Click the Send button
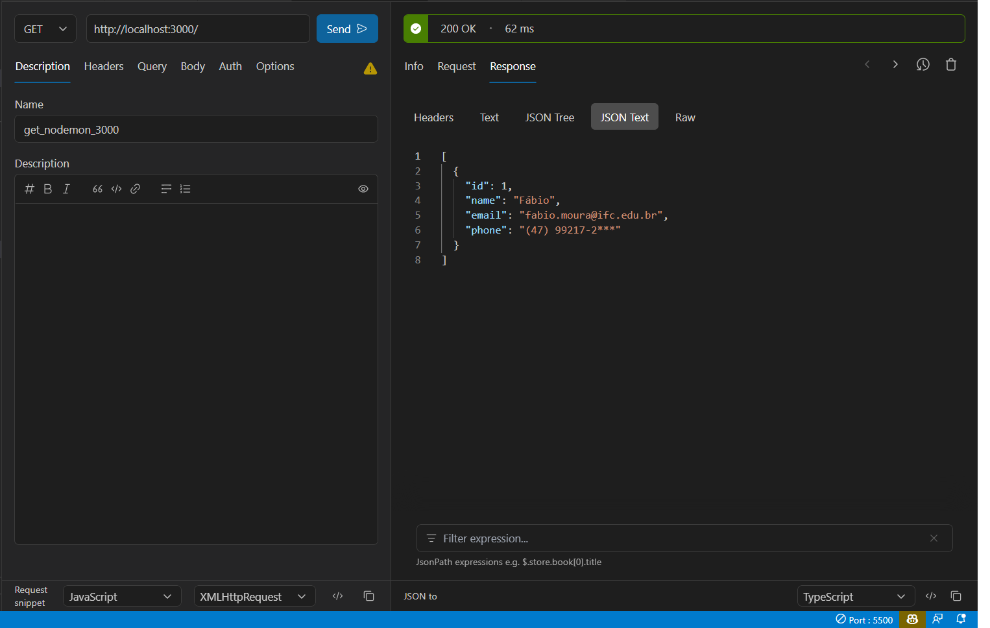Viewport: 990px width, 628px height. (347, 29)
